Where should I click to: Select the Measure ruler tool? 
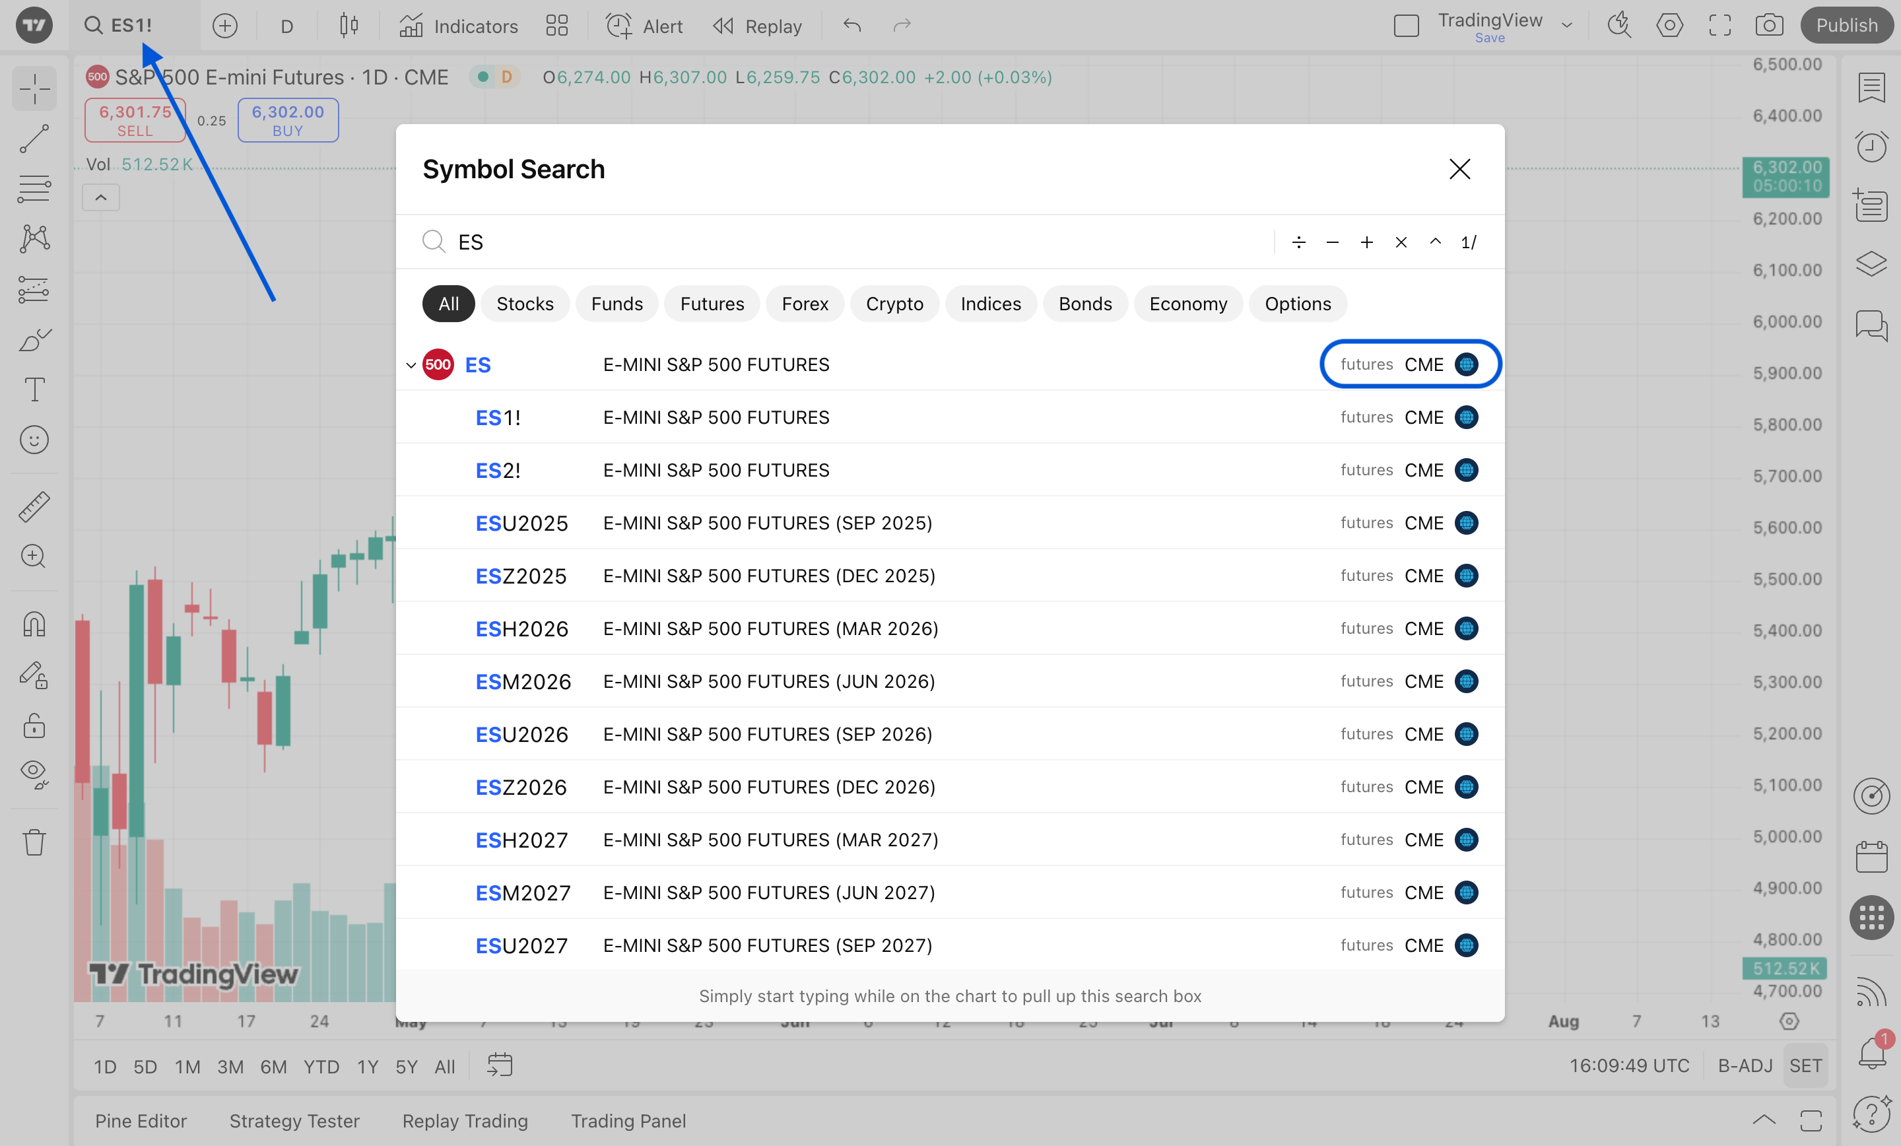click(x=34, y=507)
